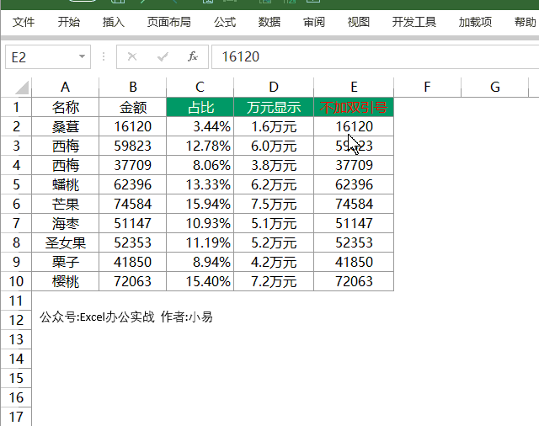Select cell containing 桑葚
The width and height of the screenshot is (539, 426).
click(x=66, y=126)
